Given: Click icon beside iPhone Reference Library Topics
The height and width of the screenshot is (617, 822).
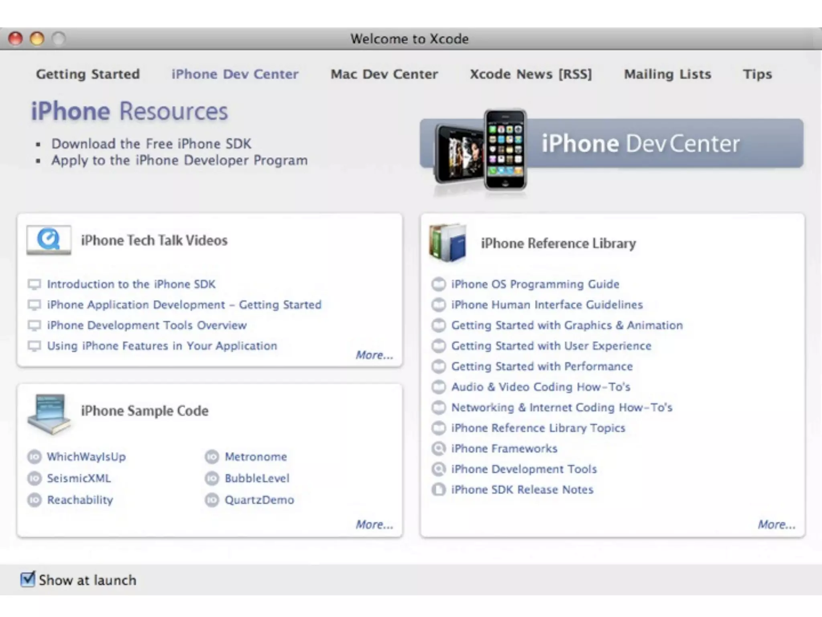Looking at the screenshot, I should coord(439,428).
